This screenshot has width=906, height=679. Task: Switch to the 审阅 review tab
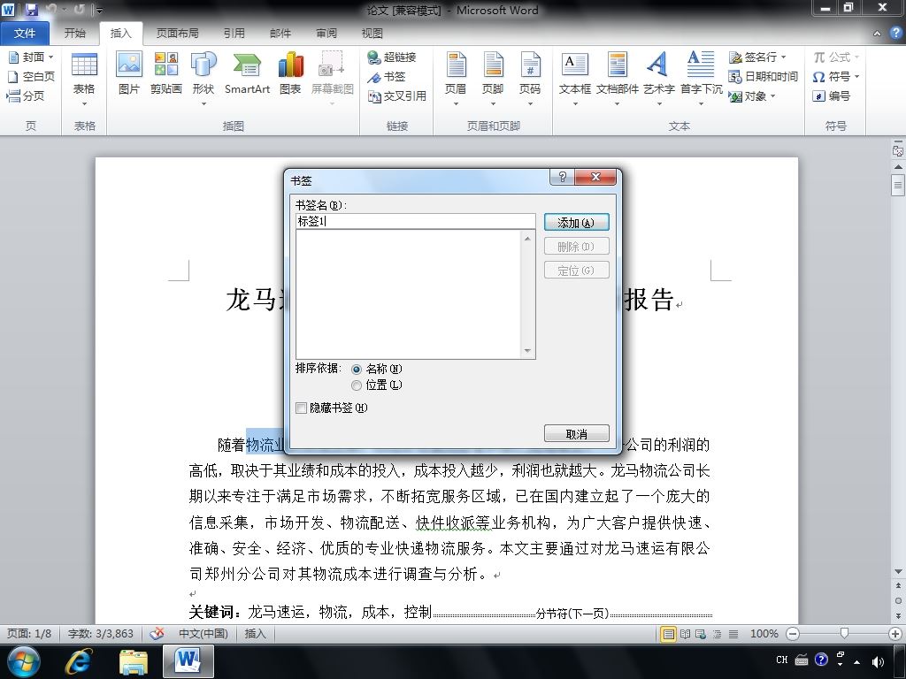326,33
